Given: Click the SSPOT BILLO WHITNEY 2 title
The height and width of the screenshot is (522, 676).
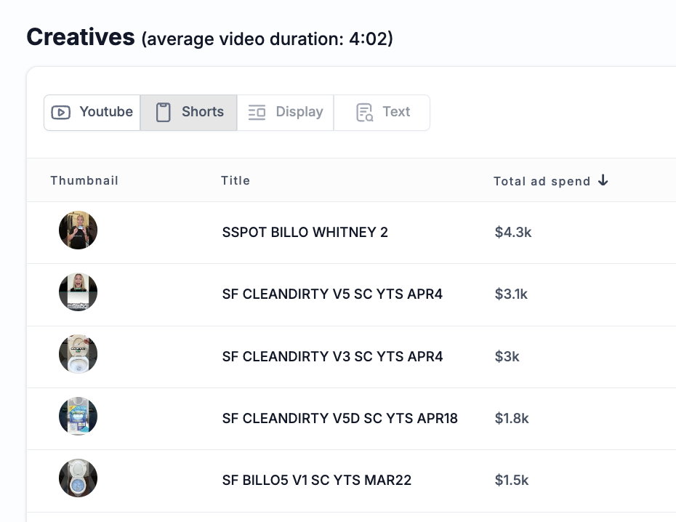Looking at the screenshot, I should click(x=305, y=233).
